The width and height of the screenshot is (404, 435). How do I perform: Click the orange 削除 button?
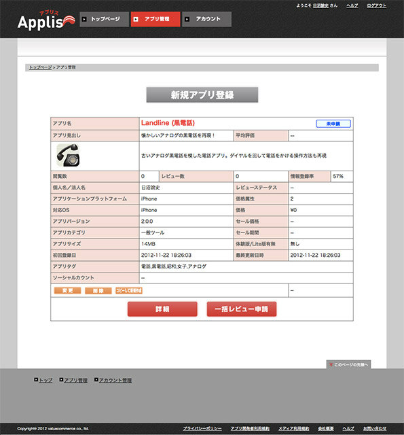(98, 290)
